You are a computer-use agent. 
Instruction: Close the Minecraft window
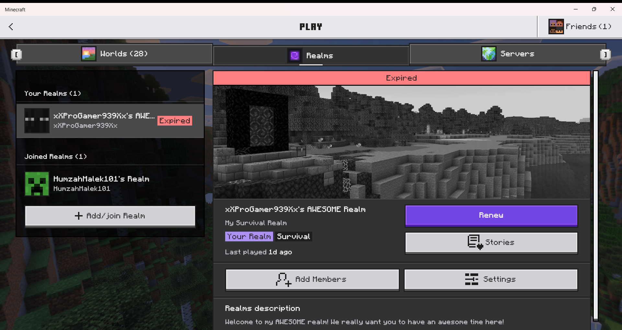[x=612, y=9]
